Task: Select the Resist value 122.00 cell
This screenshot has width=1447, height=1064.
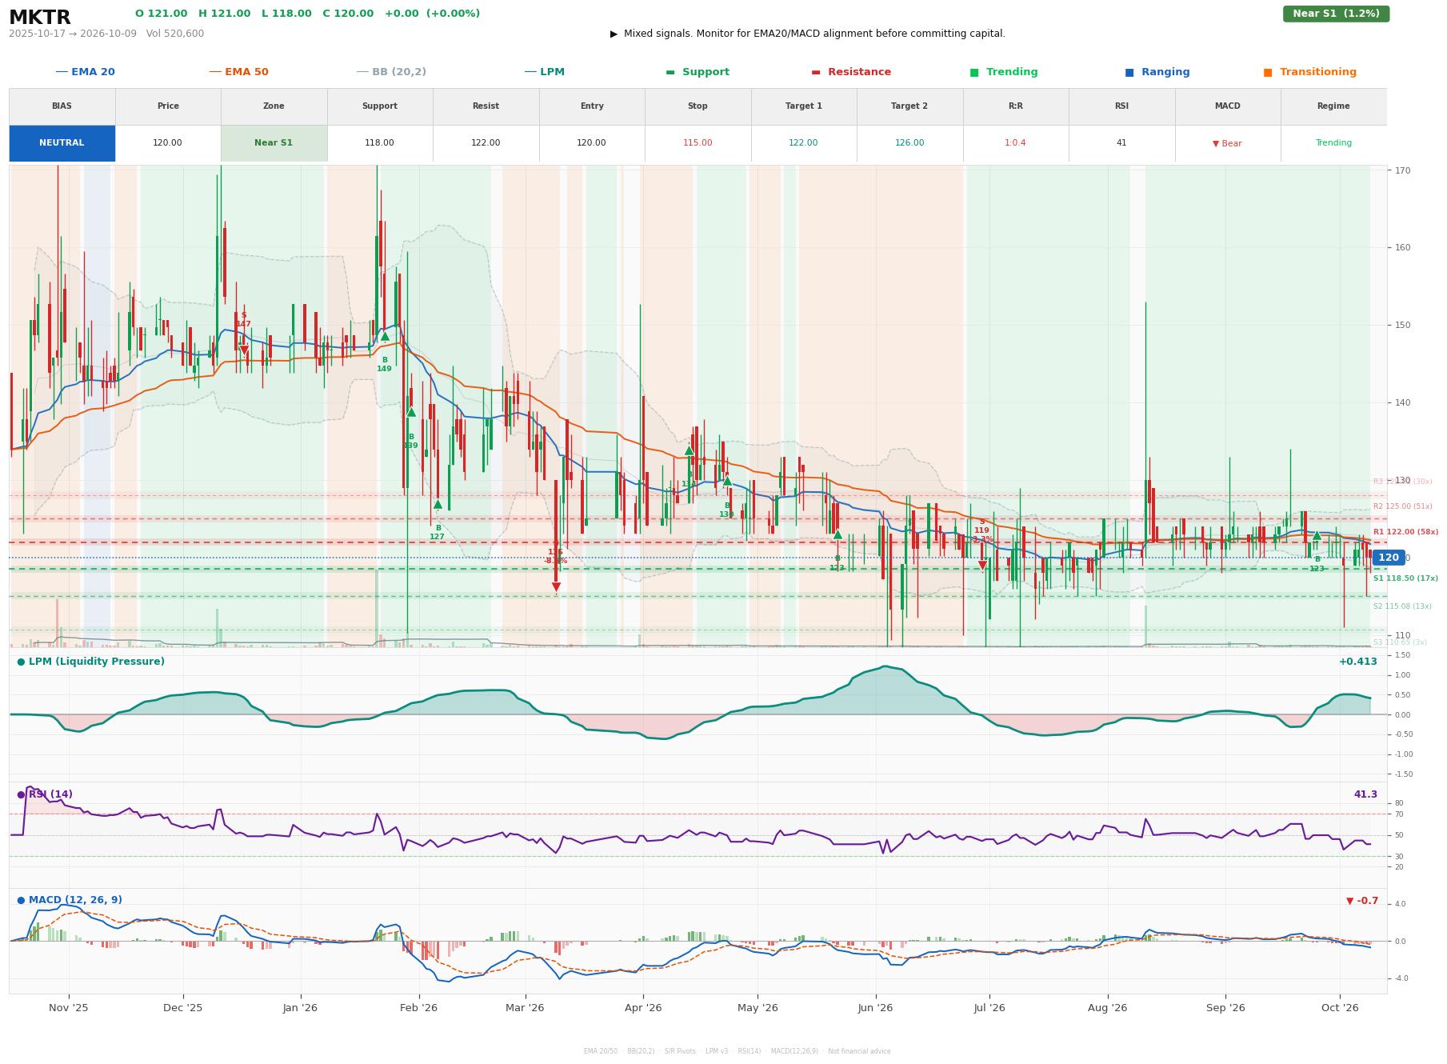Action: pos(486,143)
